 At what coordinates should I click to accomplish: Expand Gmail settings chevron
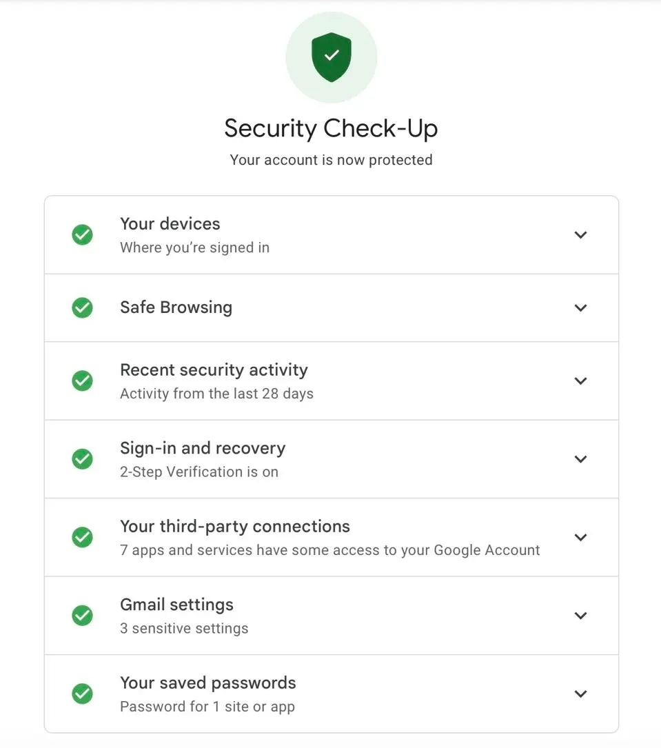[580, 616]
